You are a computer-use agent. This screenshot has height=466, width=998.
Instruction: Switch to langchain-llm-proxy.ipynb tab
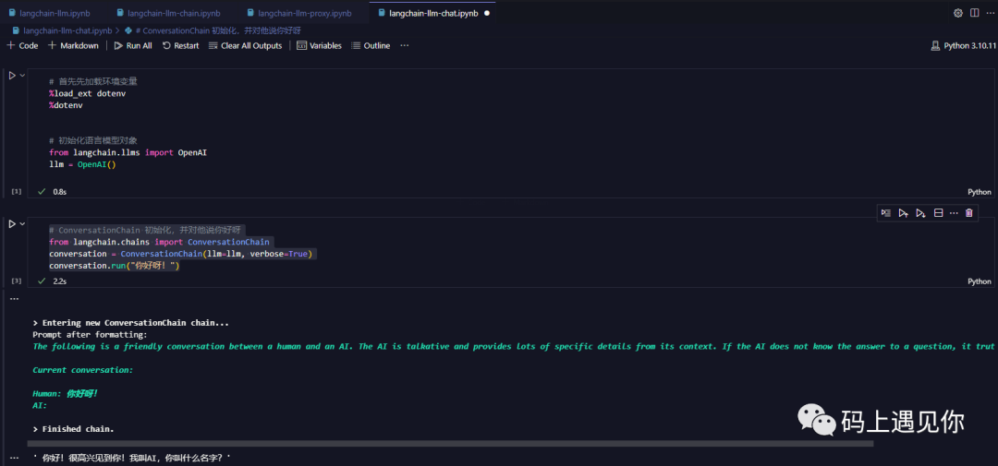[299, 13]
